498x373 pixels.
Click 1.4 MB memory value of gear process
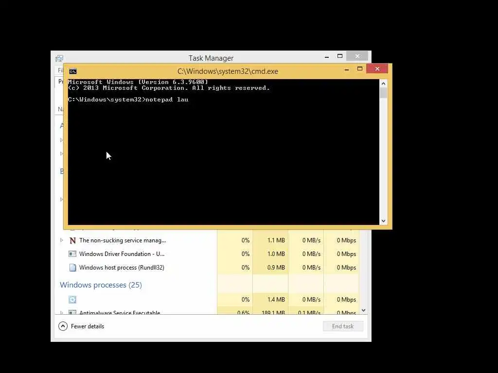tap(276, 299)
